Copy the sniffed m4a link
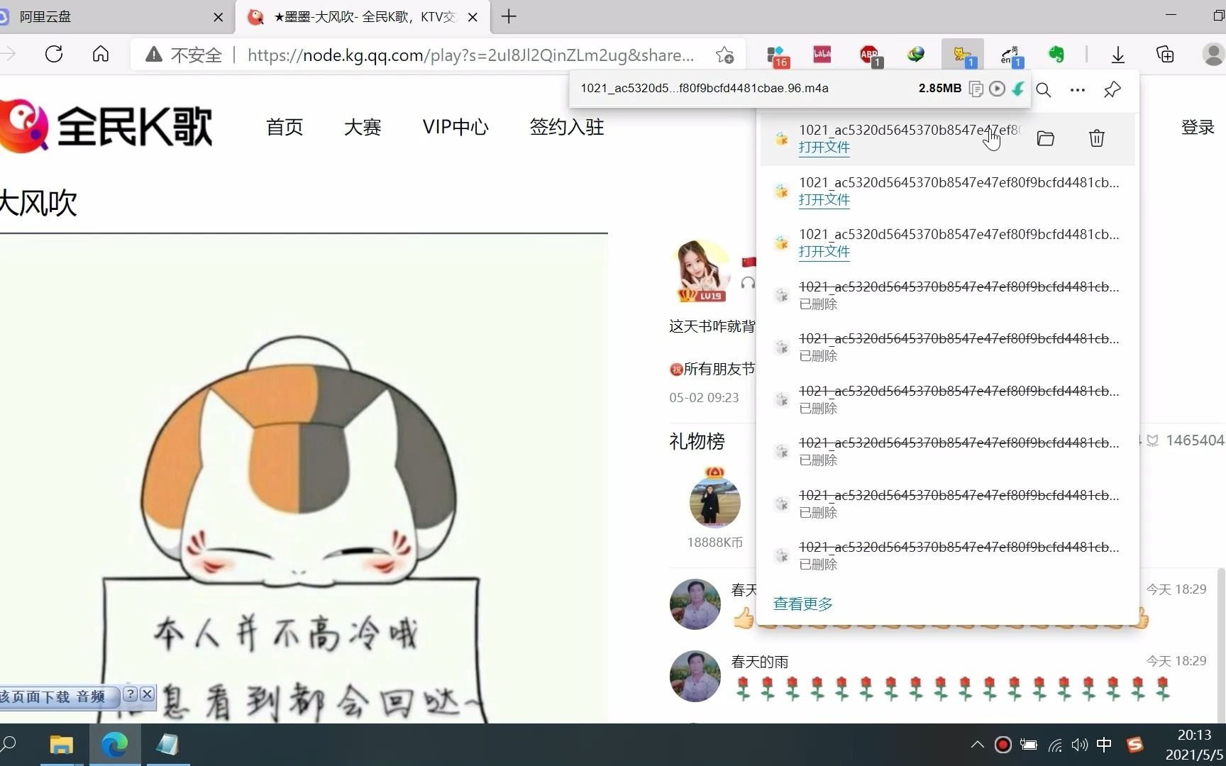1226x766 pixels. click(976, 89)
